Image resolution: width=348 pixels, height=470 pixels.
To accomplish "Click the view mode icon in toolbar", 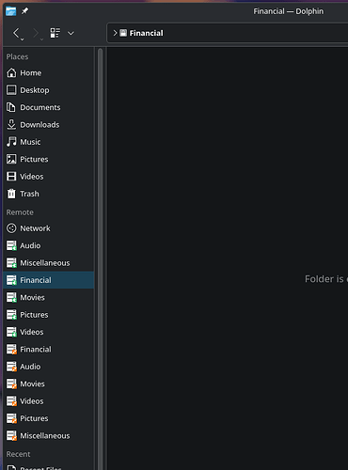I will tap(55, 33).
